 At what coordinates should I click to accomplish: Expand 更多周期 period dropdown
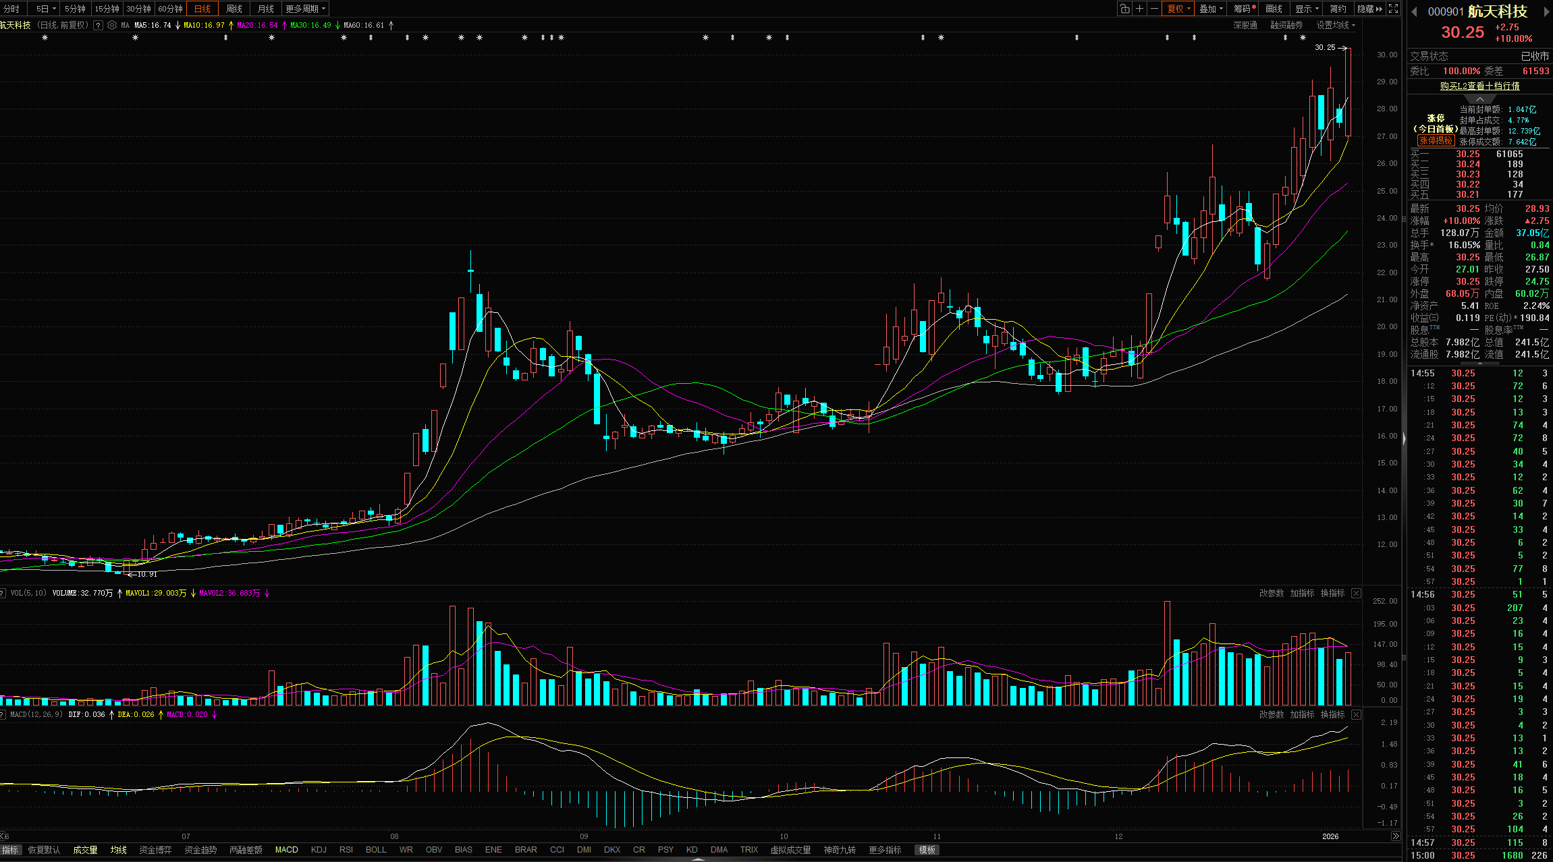pyautogui.click(x=306, y=9)
